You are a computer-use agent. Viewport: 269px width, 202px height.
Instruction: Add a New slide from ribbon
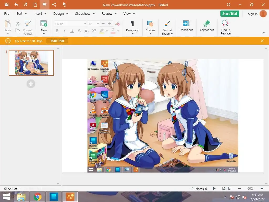click(44, 26)
